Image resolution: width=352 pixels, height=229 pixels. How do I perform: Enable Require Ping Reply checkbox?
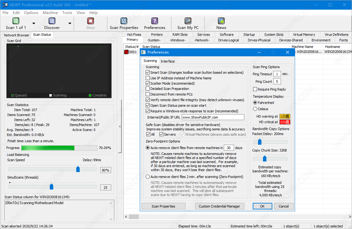(255, 89)
